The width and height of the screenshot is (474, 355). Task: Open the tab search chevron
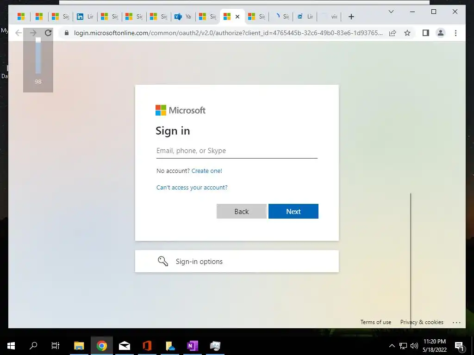tap(391, 12)
